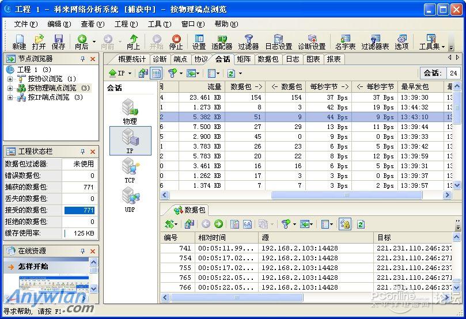Click the 接受的数据包 value 771
Image resolution: width=466 pixels, height=319 pixels.
(79, 210)
